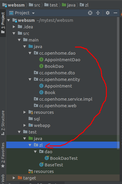Select the Appointment class icon
This screenshot has width=122, height=184.
tap(41, 86)
